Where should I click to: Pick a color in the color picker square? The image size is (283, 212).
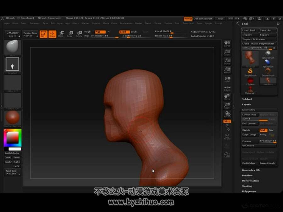click(13, 138)
